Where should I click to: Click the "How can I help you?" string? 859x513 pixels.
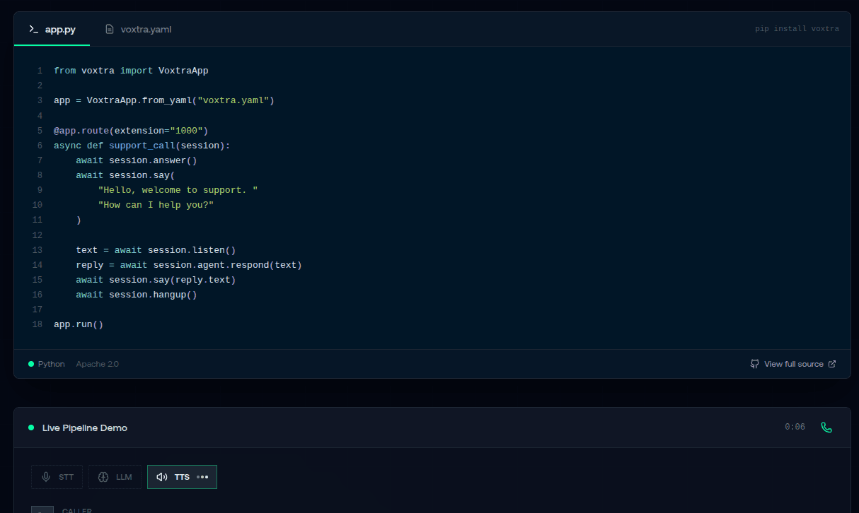[x=156, y=205]
